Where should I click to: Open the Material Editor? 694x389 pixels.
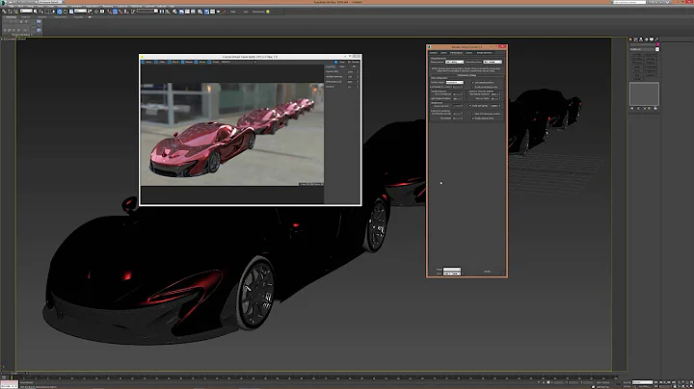[x=200, y=12]
